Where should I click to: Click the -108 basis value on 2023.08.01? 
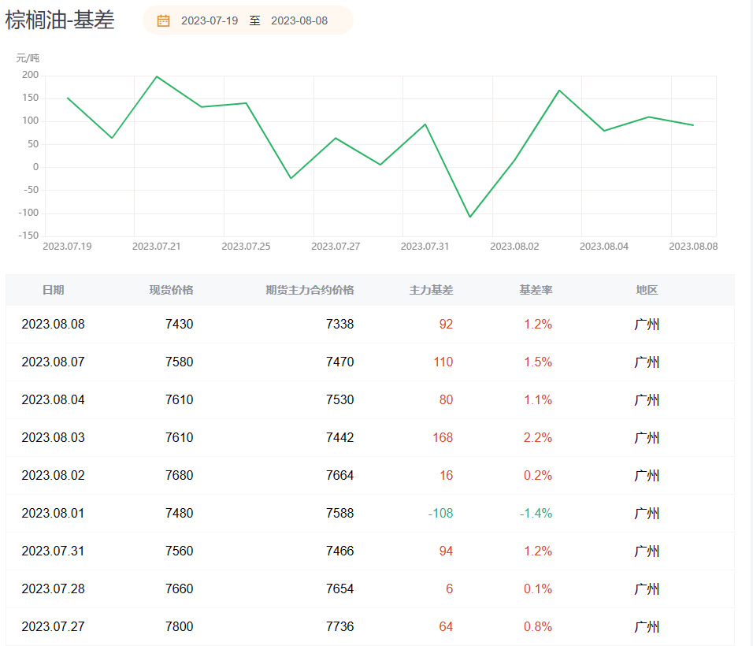[440, 514]
